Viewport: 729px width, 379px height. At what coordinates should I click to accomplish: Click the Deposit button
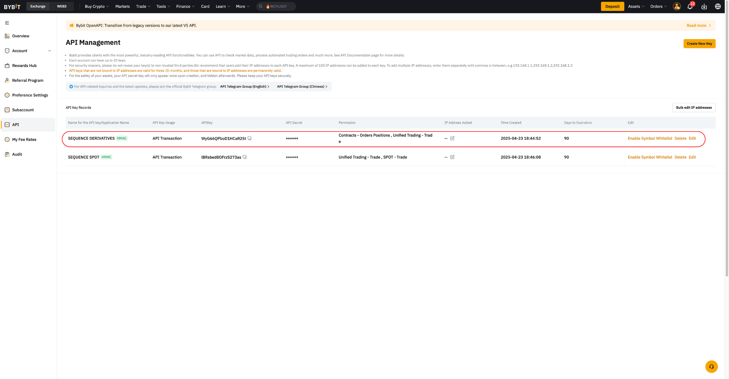coord(612,6)
